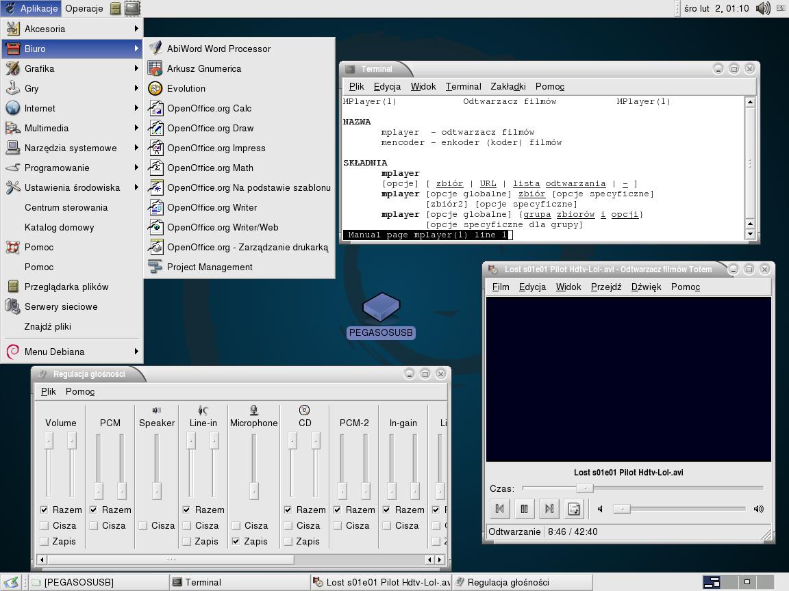The image size is (789, 591).
Task: Expand the Menu Debiana submenu
Action: (71, 352)
